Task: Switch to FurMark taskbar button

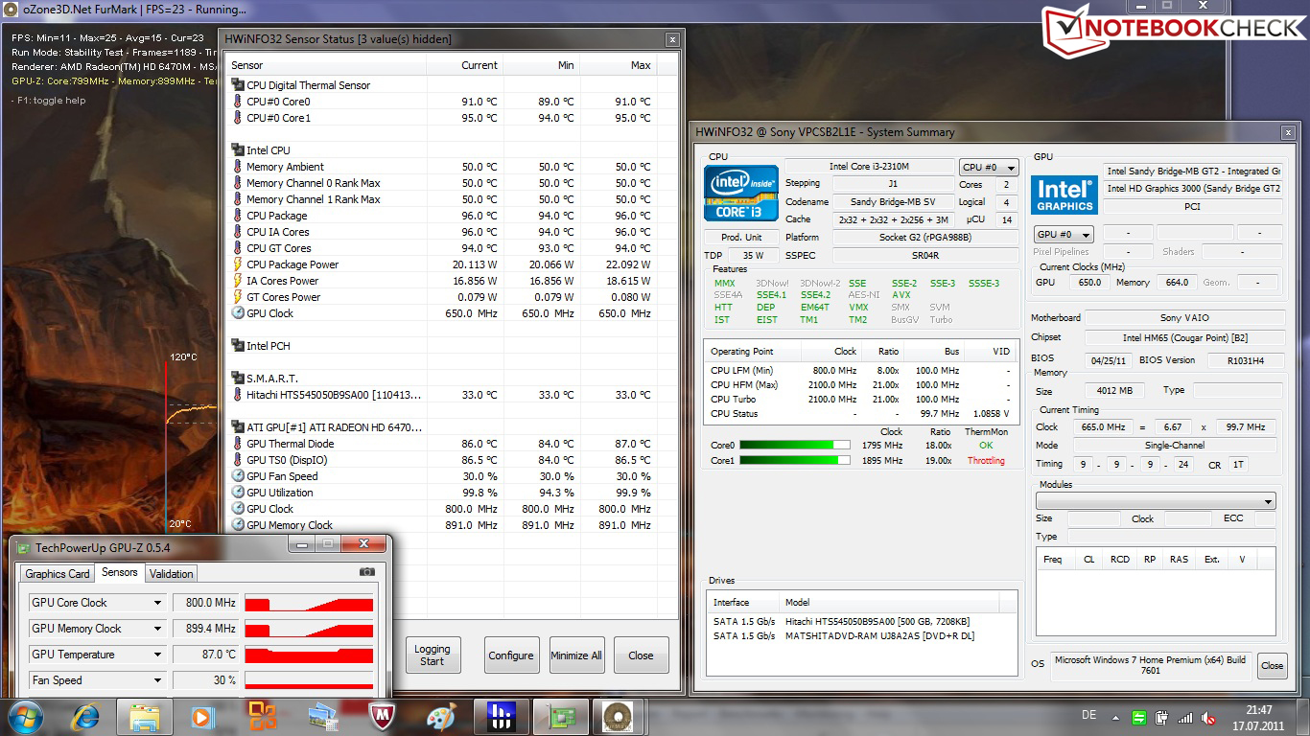Action: (620, 717)
